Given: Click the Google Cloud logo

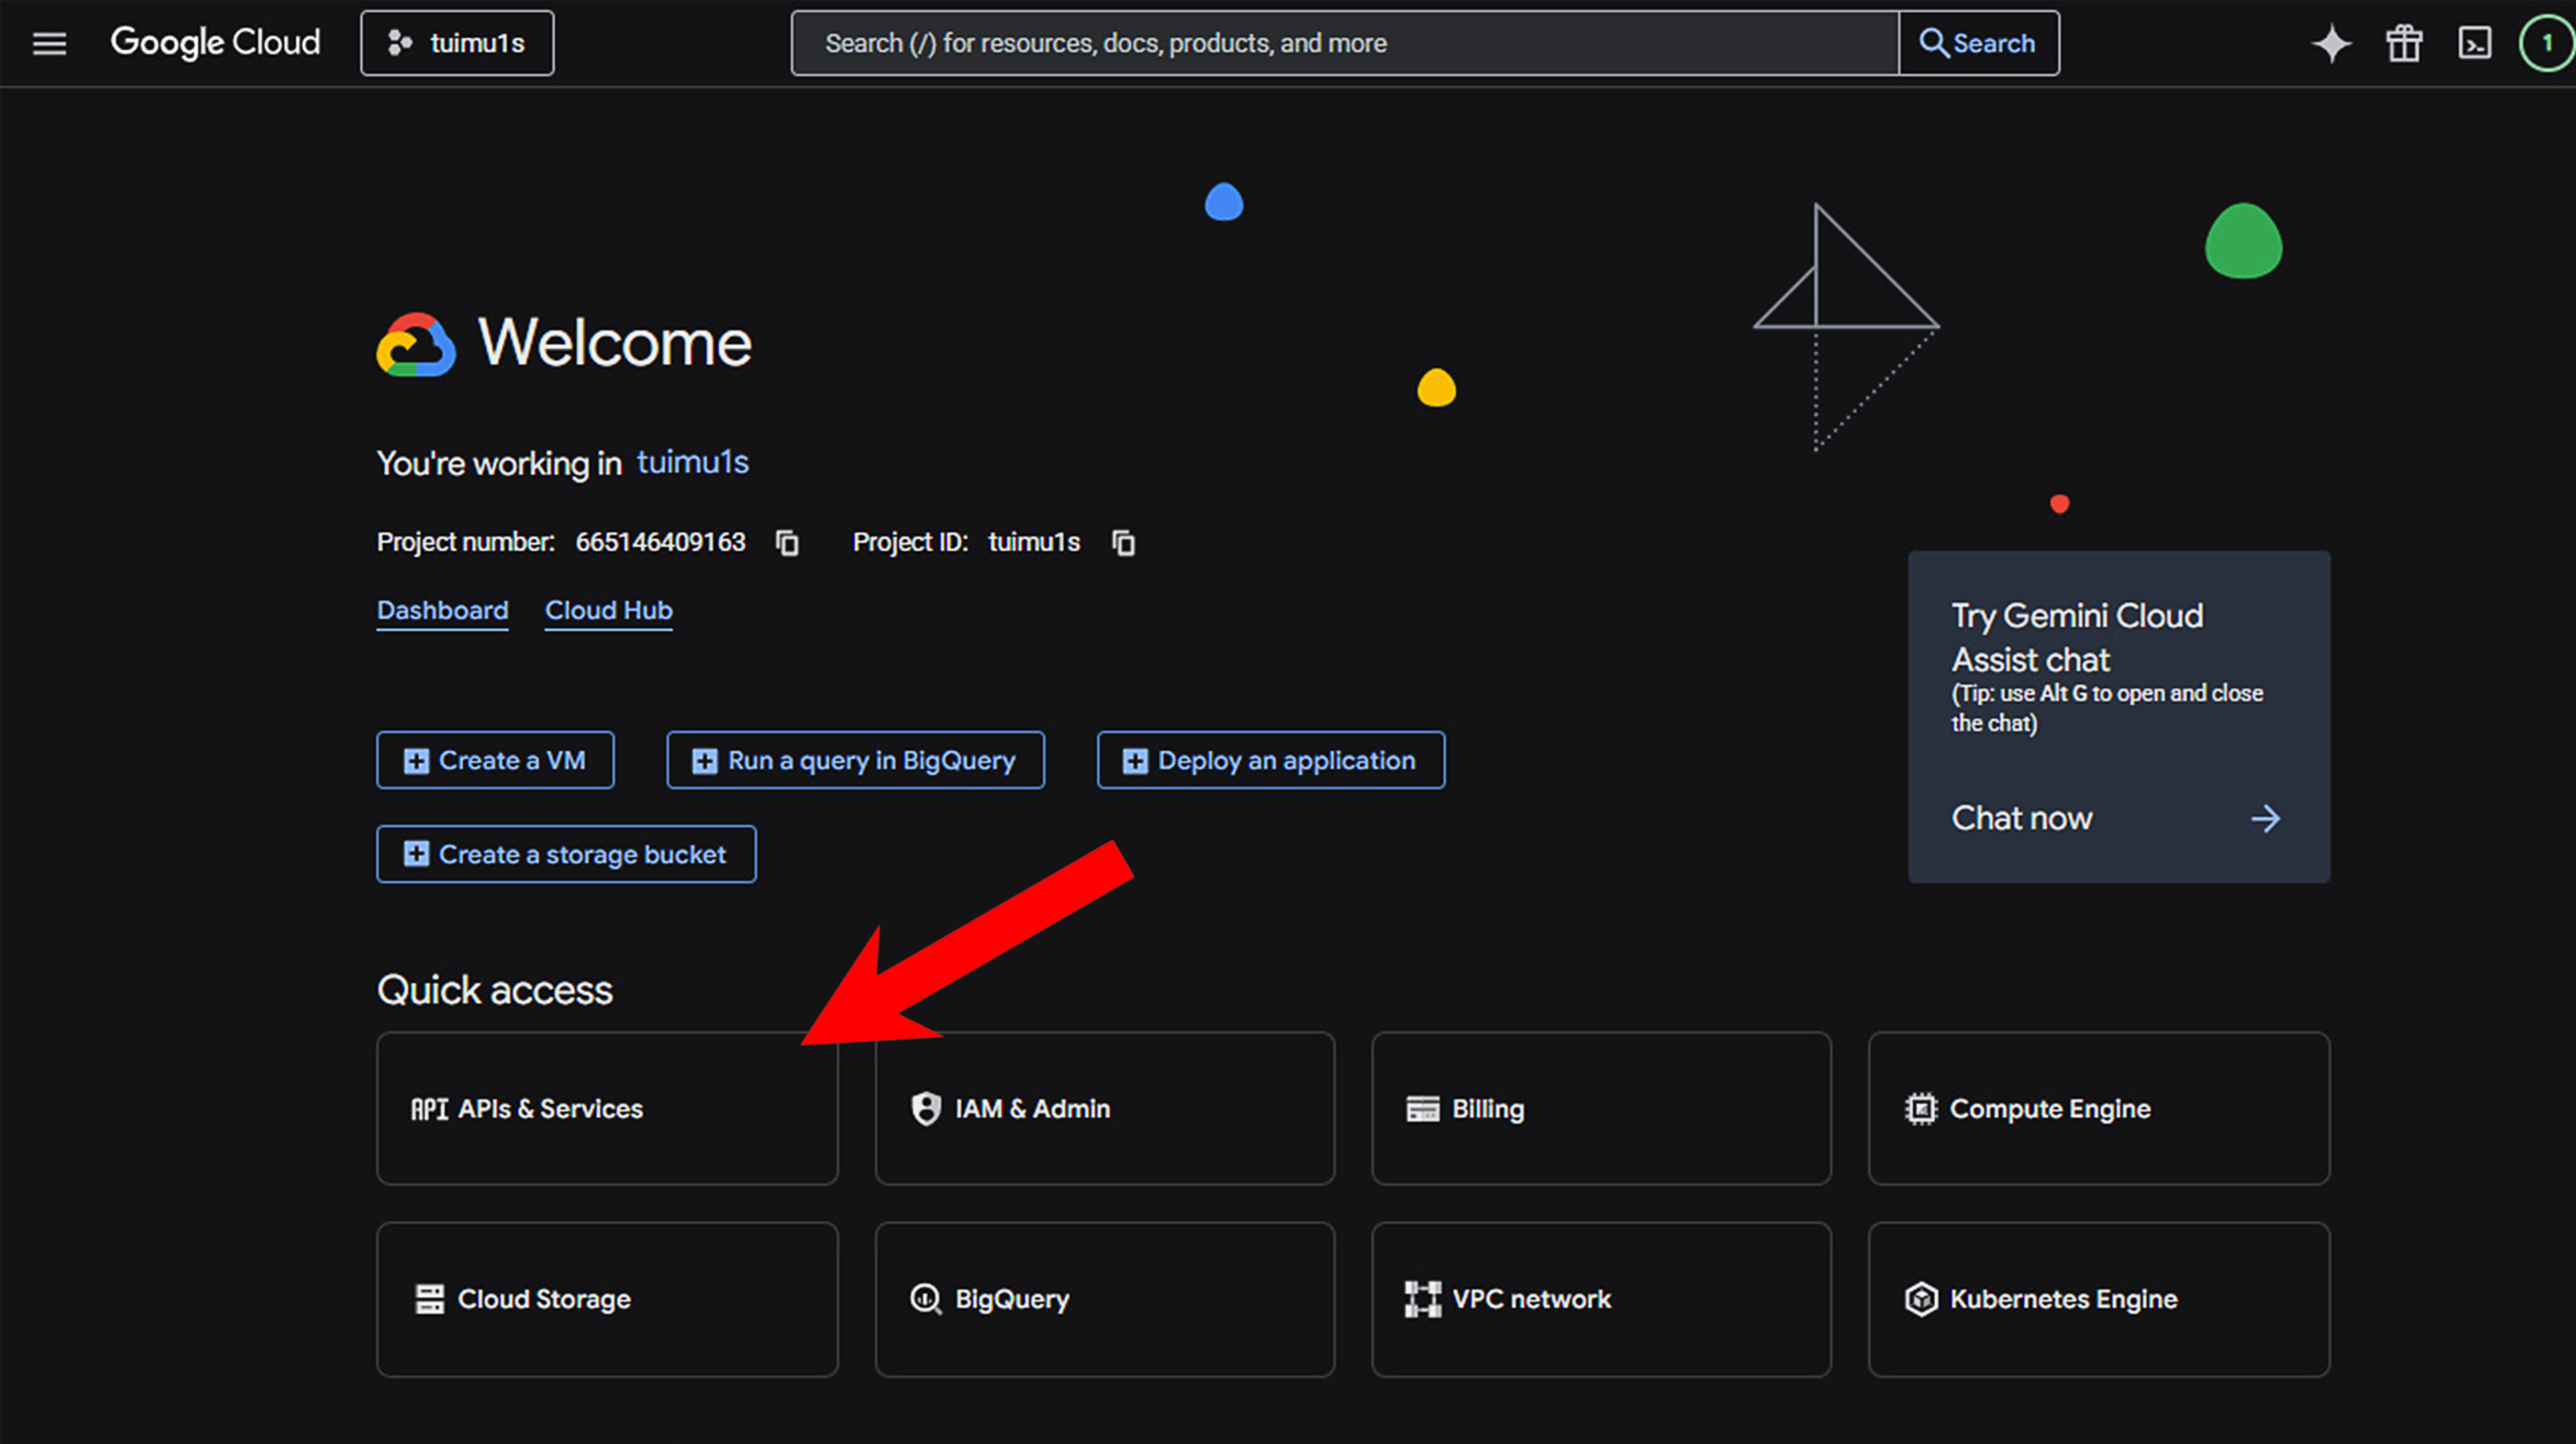Looking at the screenshot, I should click(x=215, y=43).
